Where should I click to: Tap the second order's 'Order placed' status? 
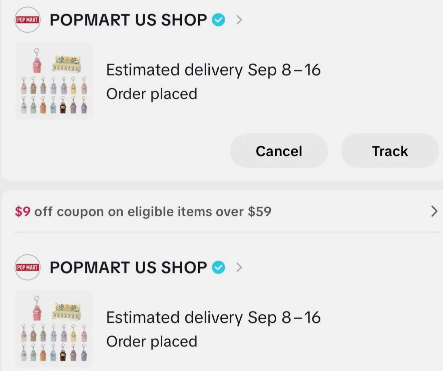151,341
